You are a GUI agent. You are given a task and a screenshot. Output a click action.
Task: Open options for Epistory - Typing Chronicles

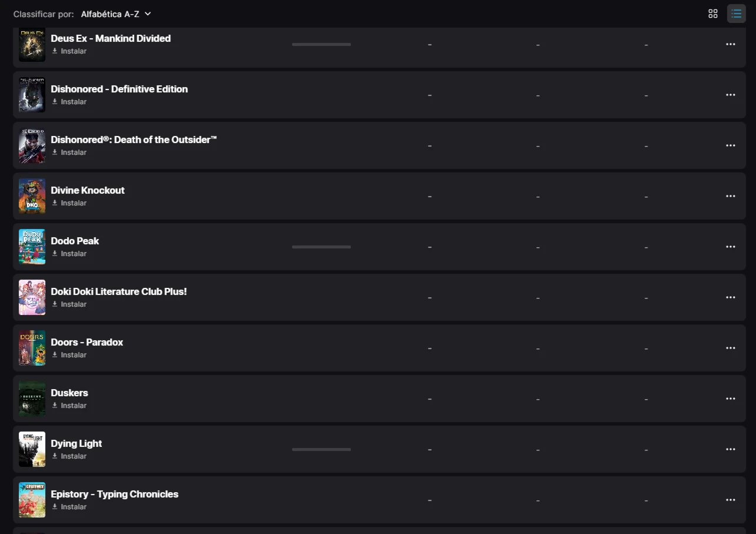tap(730, 500)
